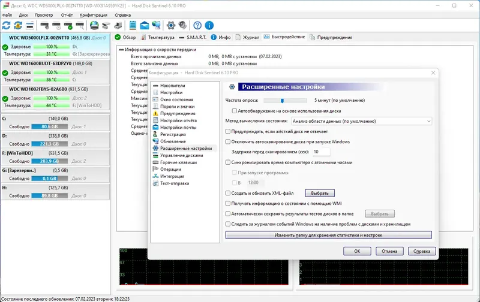
Task: Click the blue envelope mail icon
Action: (144, 25)
